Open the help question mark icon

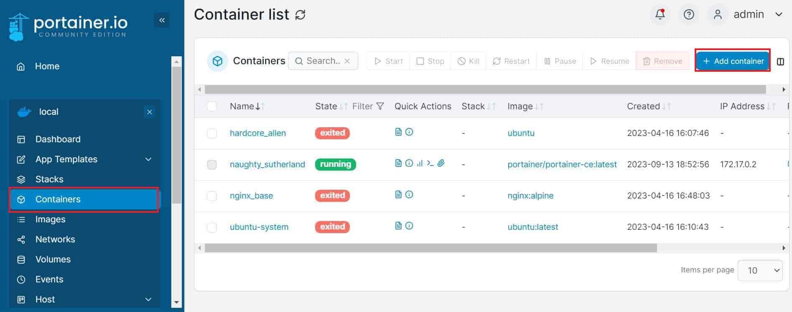[x=689, y=15]
